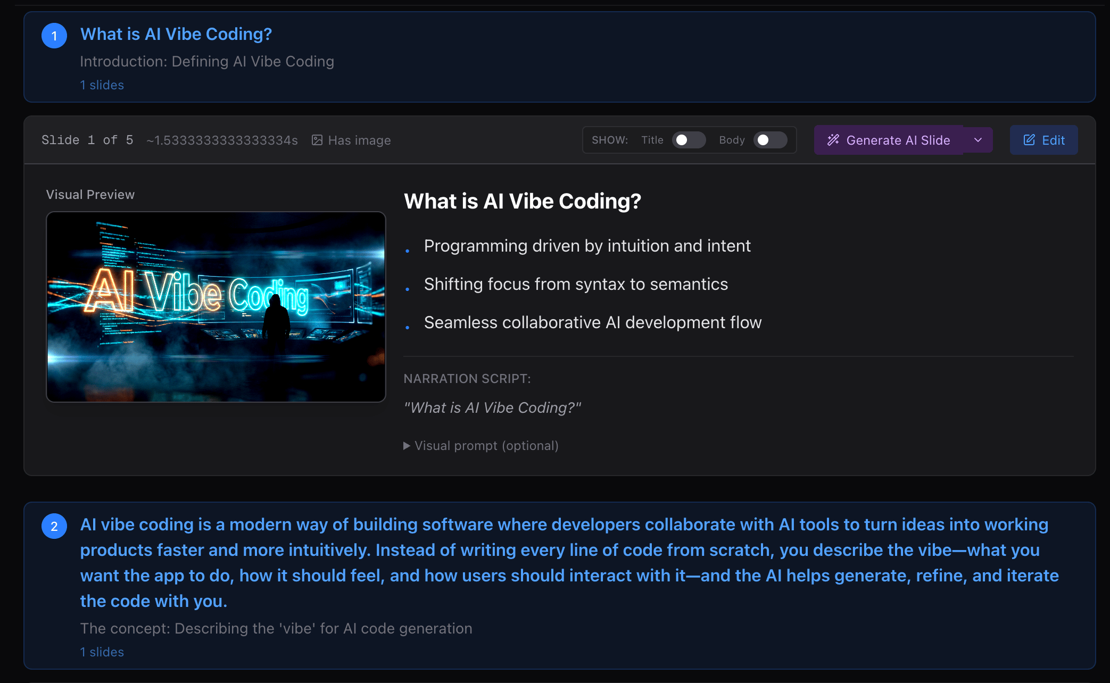Open the Generate AI Slide dropdown arrow
1110x683 pixels.
coord(978,140)
